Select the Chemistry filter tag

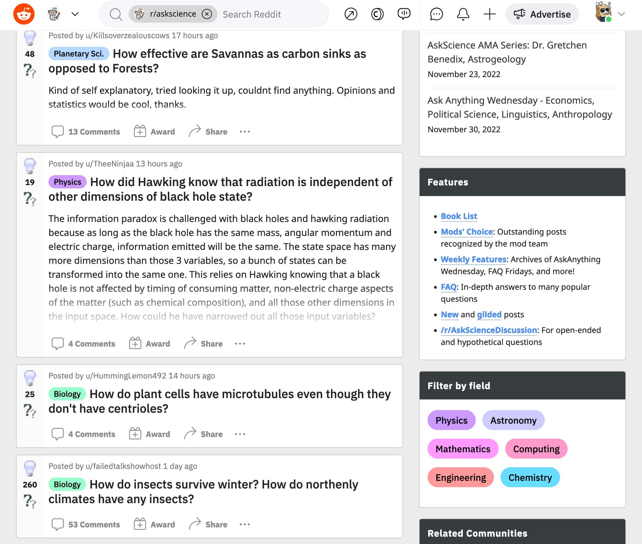[x=530, y=477]
